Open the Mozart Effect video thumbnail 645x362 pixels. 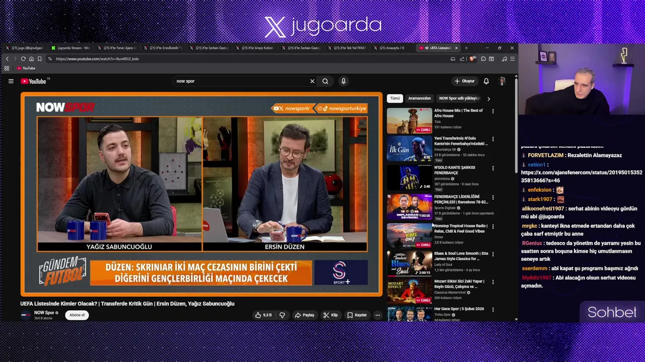click(x=409, y=291)
